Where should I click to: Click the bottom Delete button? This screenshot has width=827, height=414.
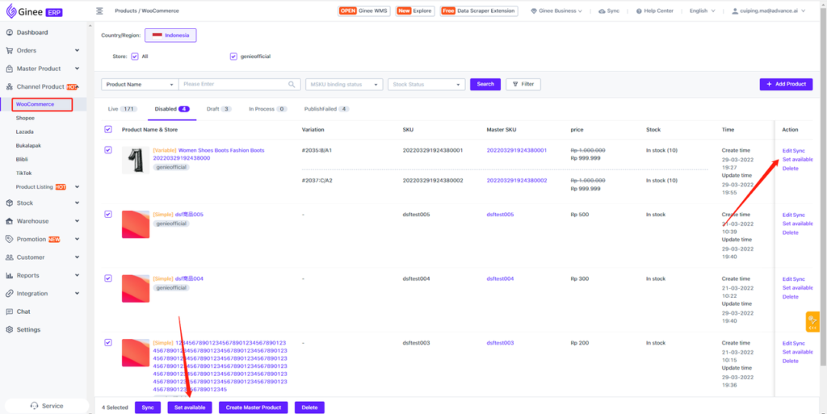(309, 408)
